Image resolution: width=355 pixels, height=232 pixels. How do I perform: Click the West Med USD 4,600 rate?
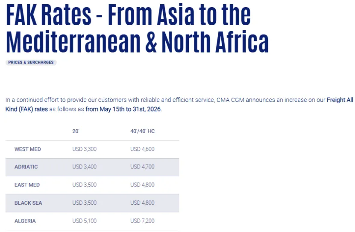(142, 149)
